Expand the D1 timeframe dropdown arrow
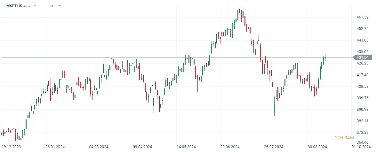The height and width of the screenshot is (152, 376). (59, 6)
